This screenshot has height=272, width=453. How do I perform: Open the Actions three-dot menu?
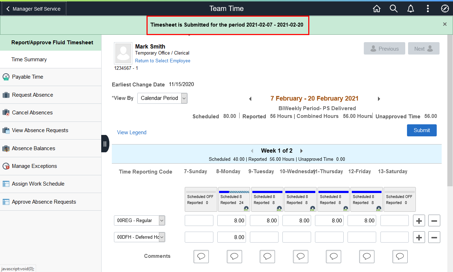point(428,9)
